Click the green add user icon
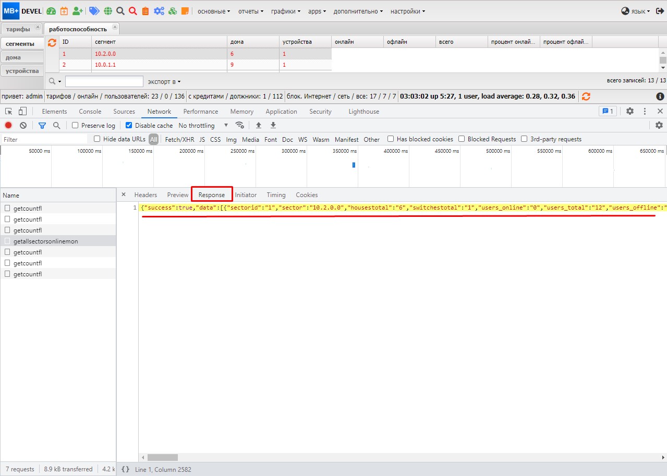667x476 pixels. tap(78, 11)
